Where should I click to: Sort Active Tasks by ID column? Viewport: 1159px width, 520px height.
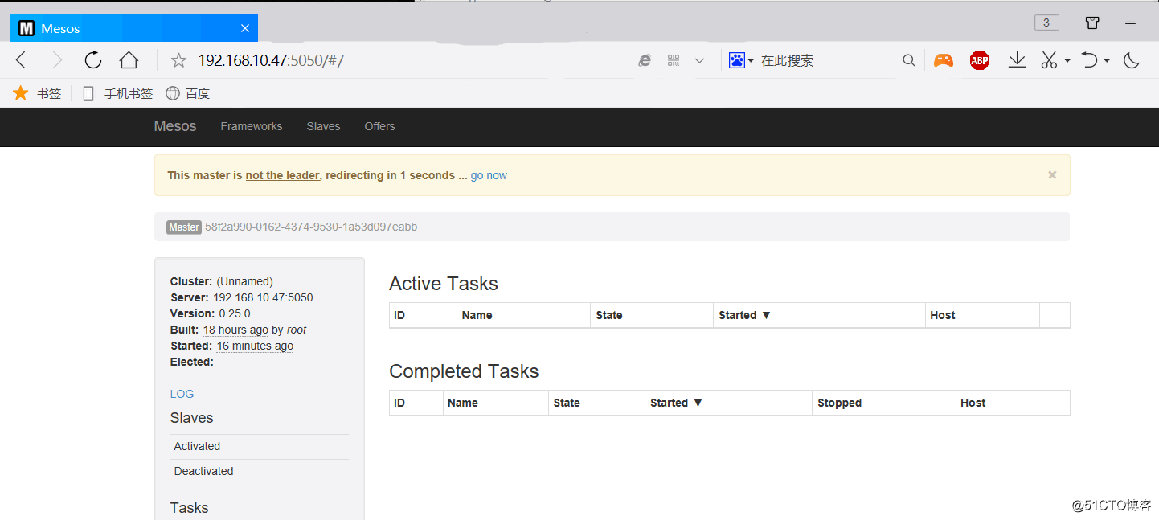423,315
